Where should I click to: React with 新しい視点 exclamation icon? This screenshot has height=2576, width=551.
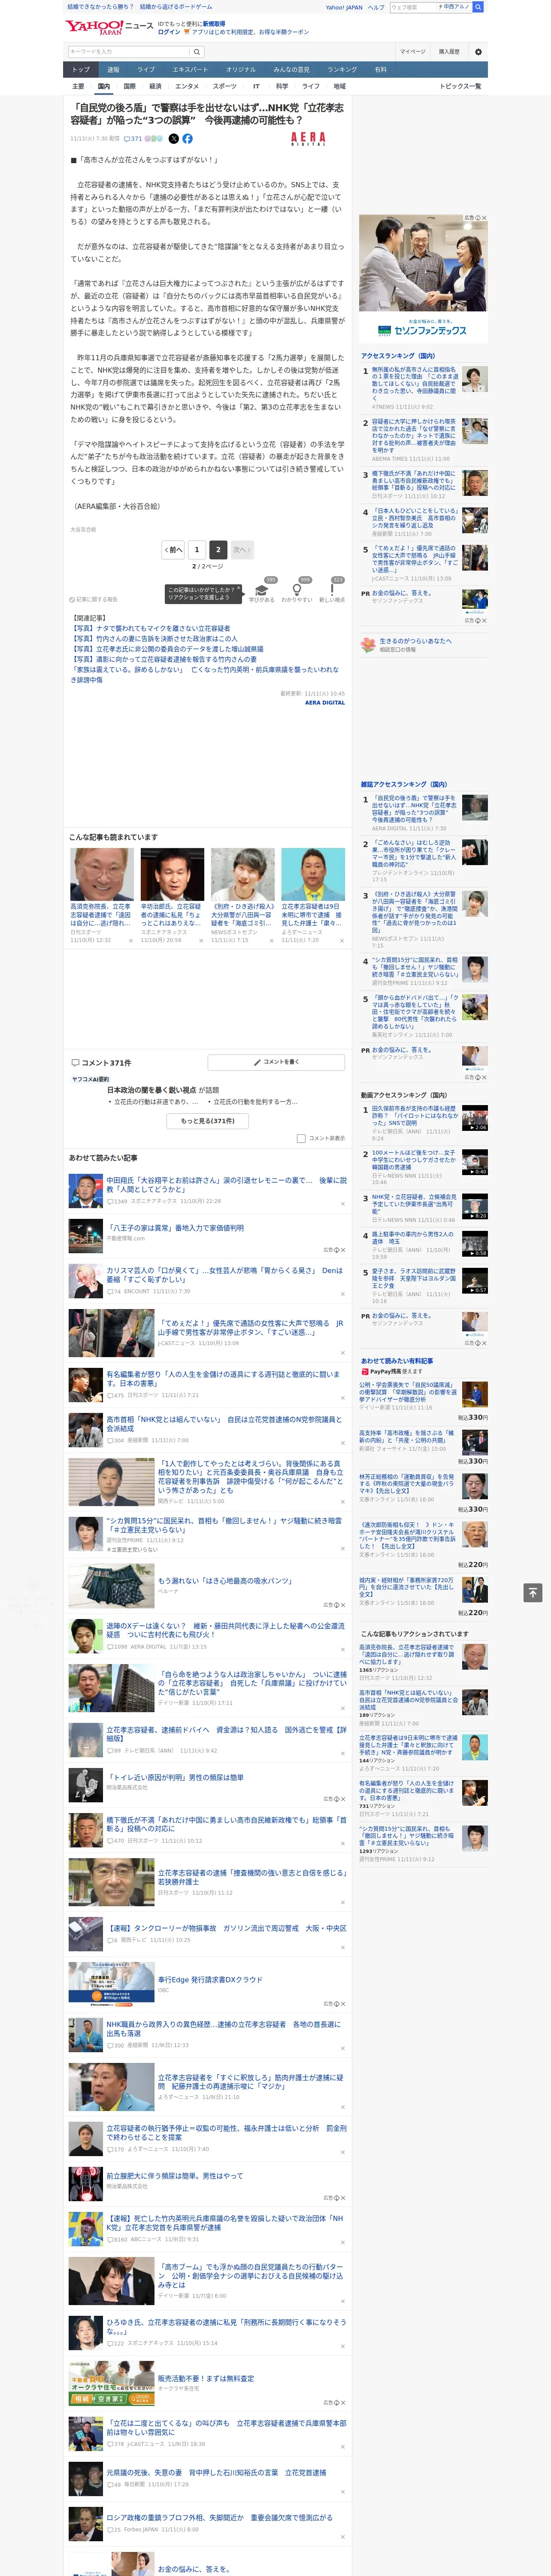coord(332,590)
